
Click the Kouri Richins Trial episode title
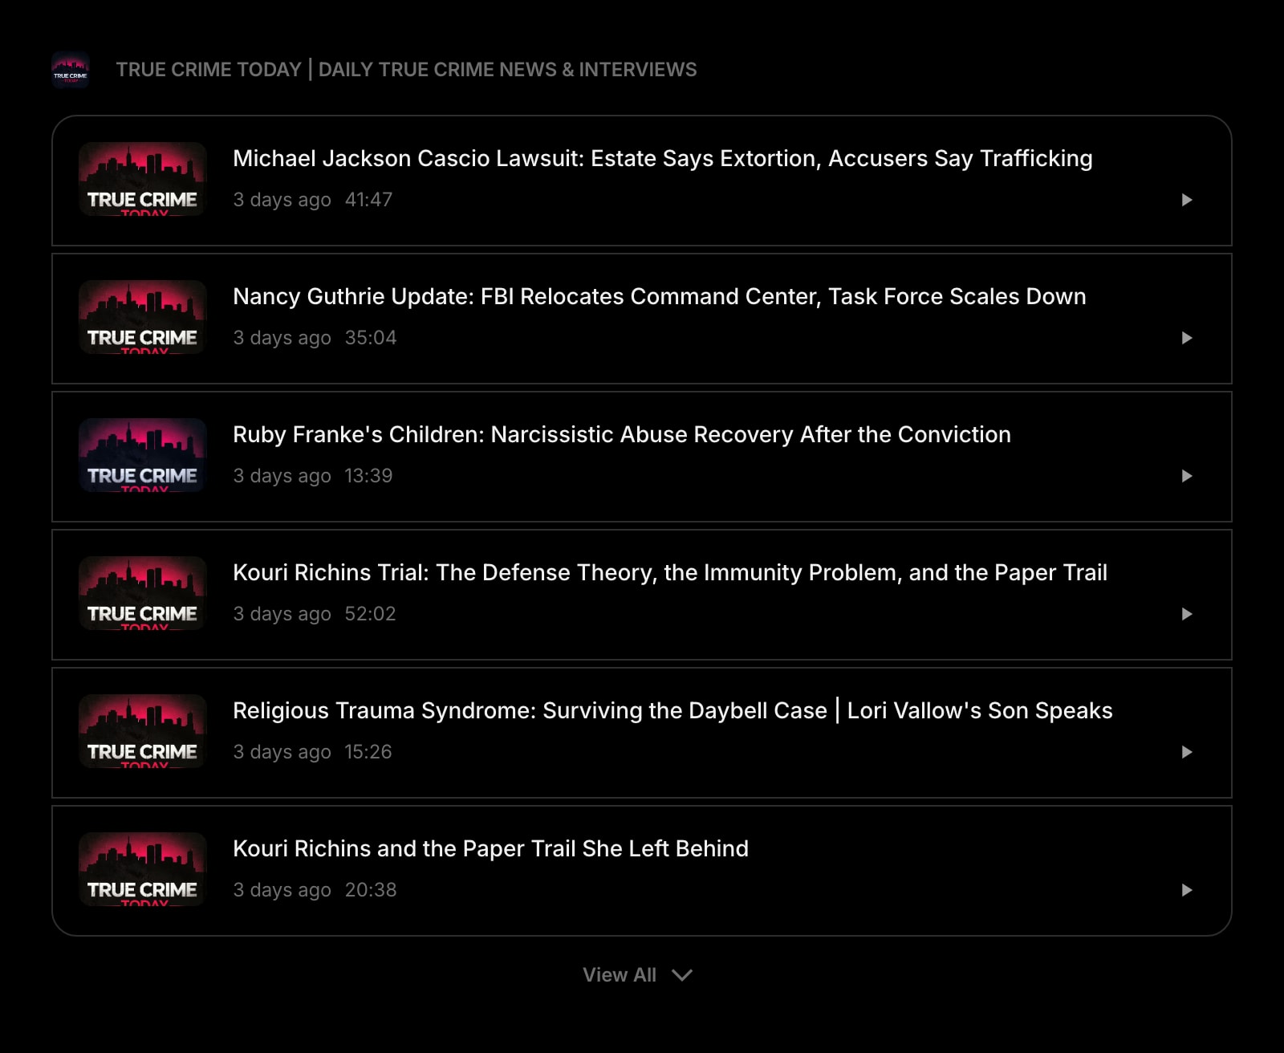point(669,572)
